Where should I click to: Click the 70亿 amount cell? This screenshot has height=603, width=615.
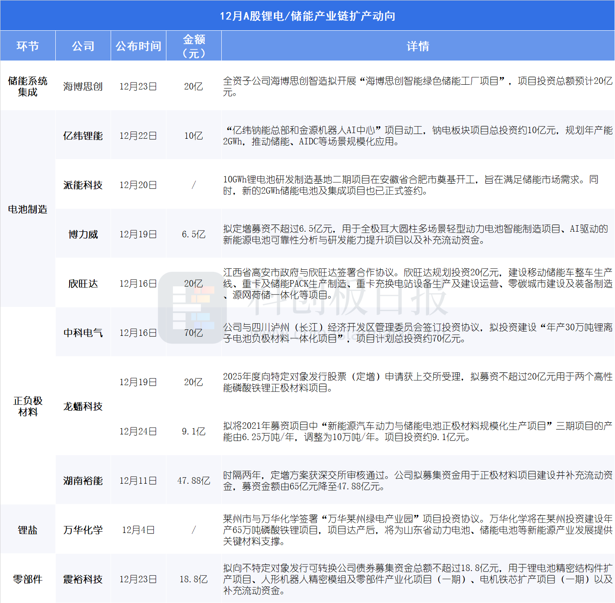pos(194,333)
